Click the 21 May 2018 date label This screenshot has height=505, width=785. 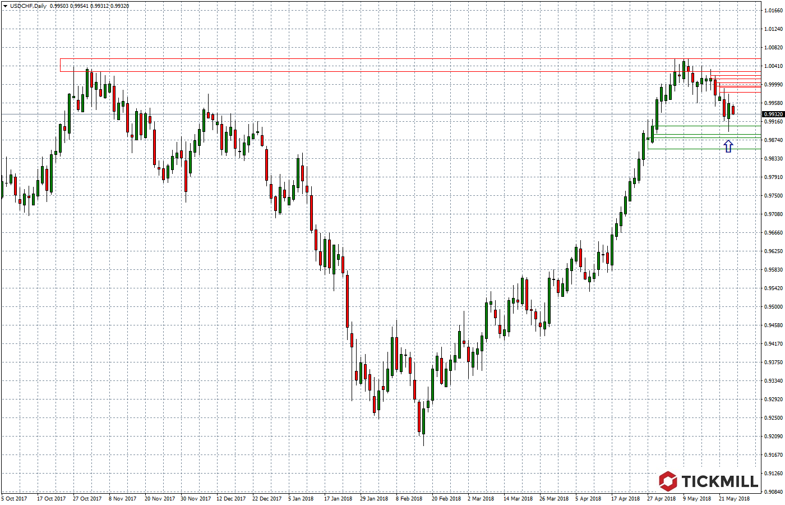pyautogui.click(x=734, y=498)
